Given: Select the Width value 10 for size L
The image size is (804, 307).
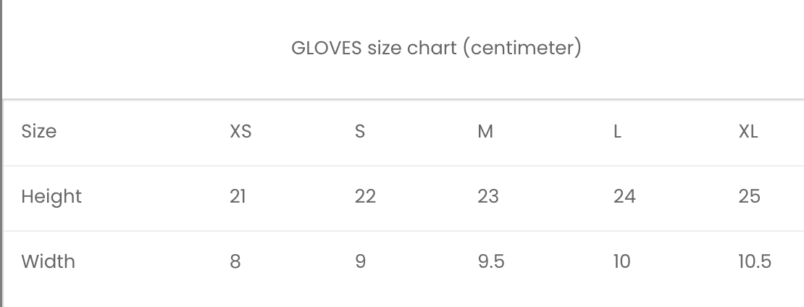Looking at the screenshot, I should click(x=621, y=261).
